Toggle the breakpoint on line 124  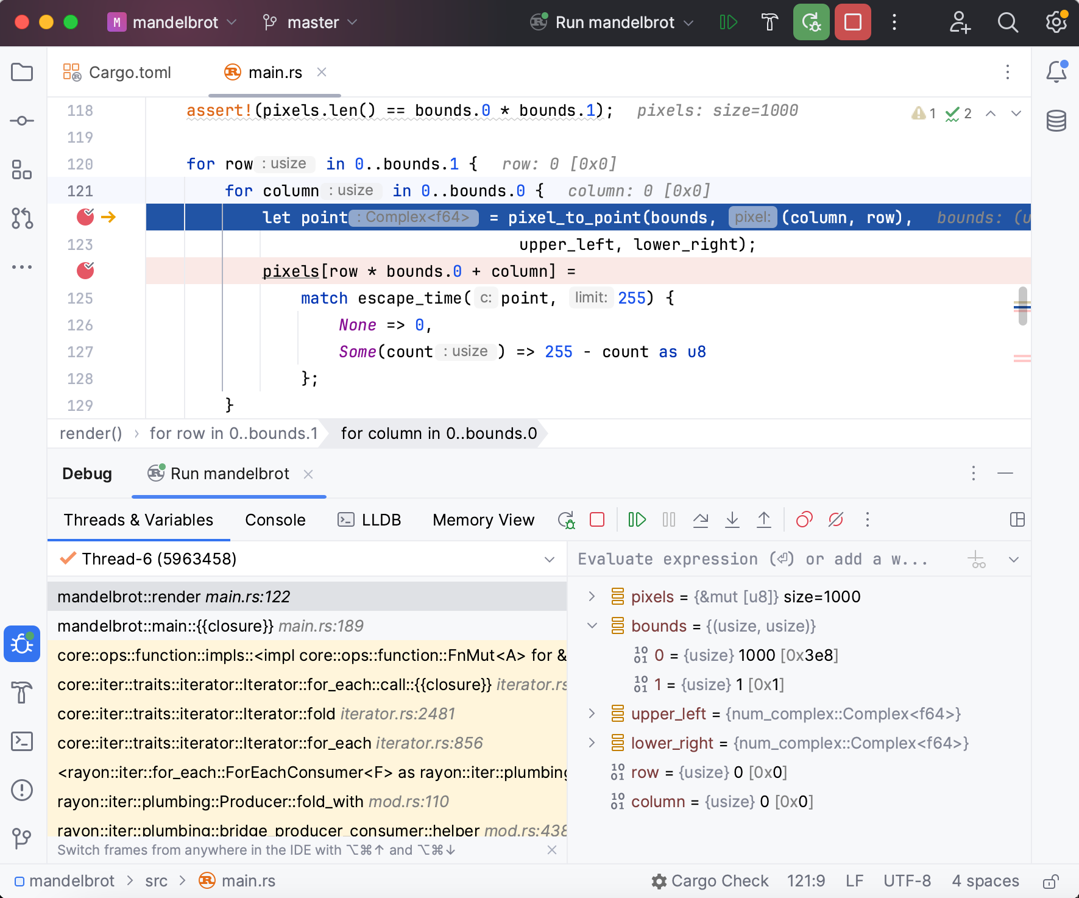pos(85,271)
